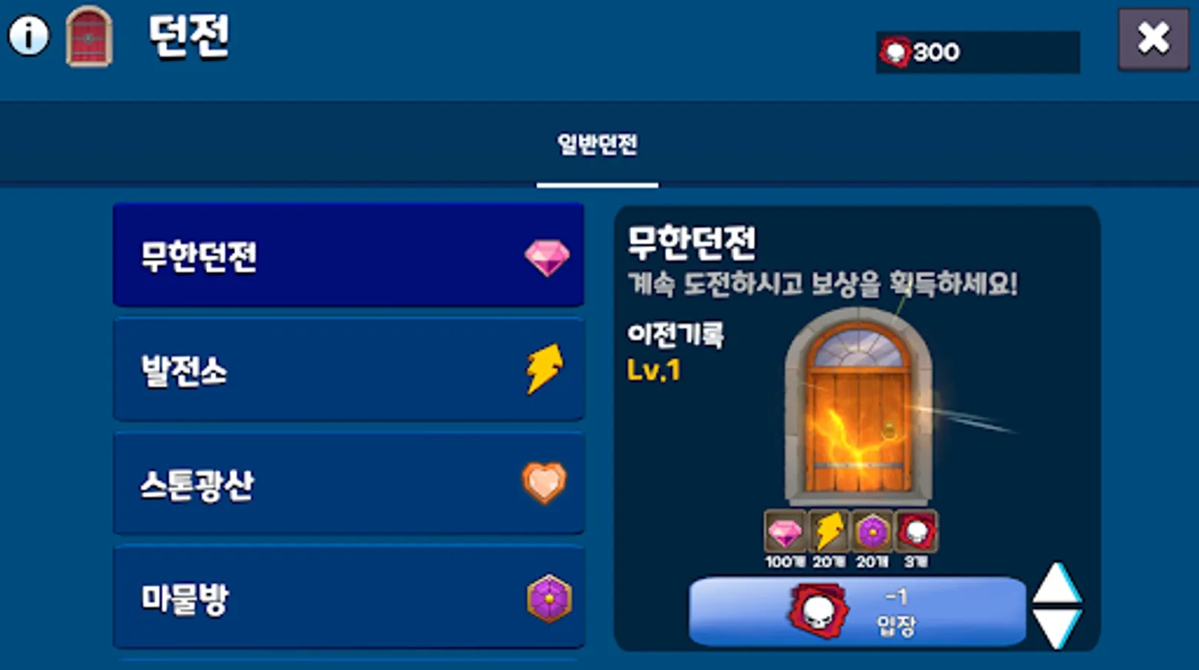Close the dungeon screen with X
This screenshot has height=670, width=1199.
pyautogui.click(x=1154, y=39)
